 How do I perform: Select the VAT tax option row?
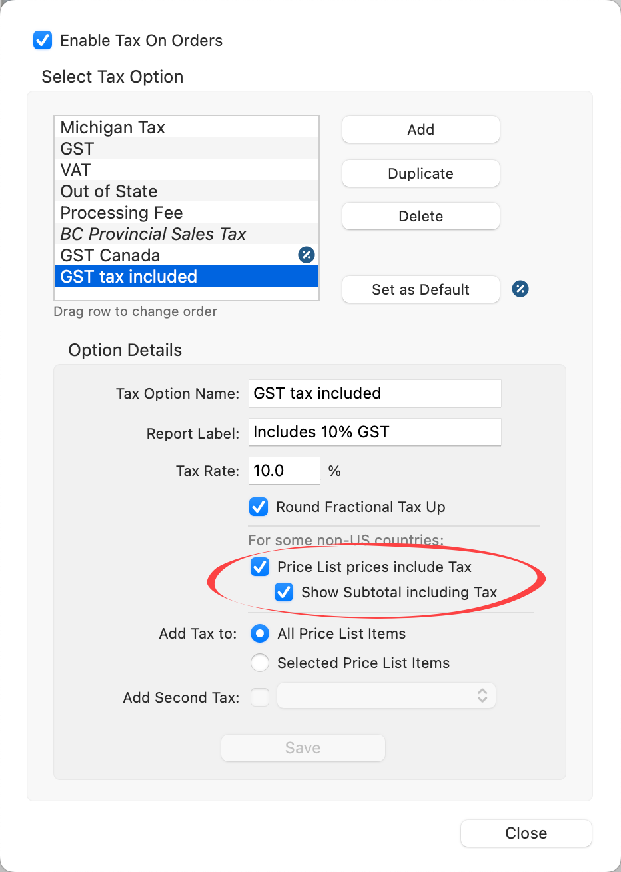75,170
